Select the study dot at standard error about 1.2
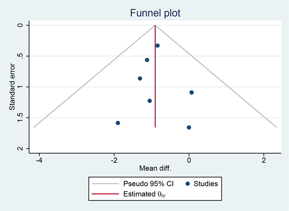This screenshot has height=211, width=289. (x=150, y=101)
